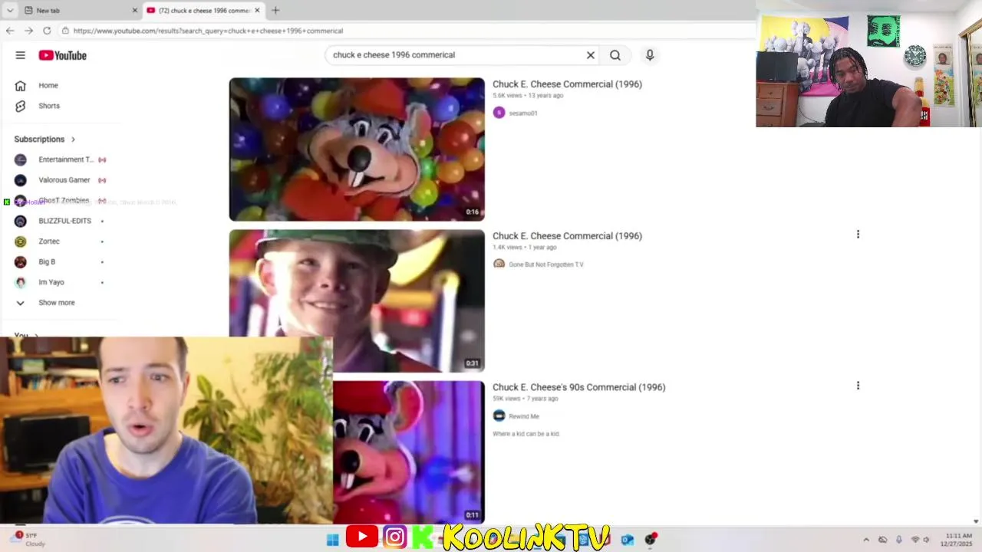
Task: Expand Show more subscriptions
Action: (57, 303)
